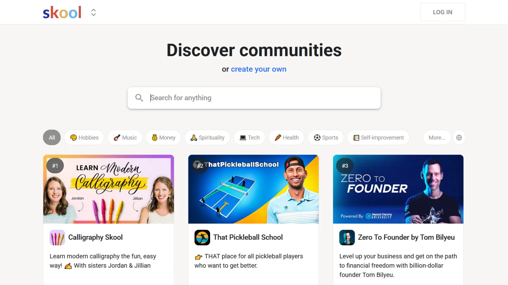Select the Hobbies category filter

(x=84, y=137)
